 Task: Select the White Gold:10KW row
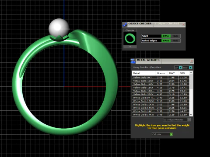(x=161, y=104)
